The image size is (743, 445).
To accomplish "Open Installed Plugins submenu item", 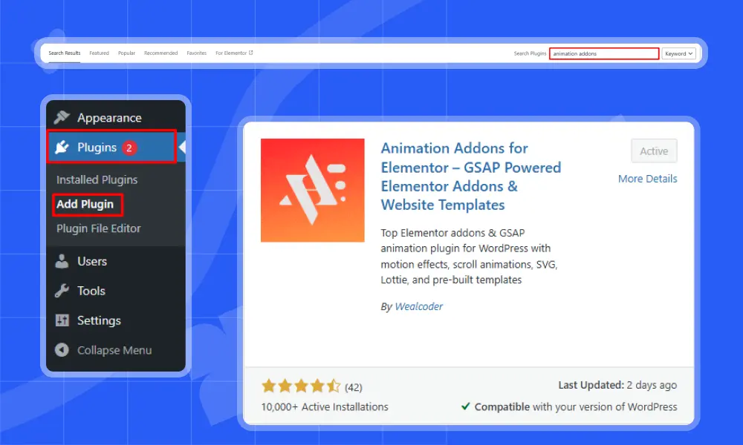I will pyautogui.click(x=97, y=179).
